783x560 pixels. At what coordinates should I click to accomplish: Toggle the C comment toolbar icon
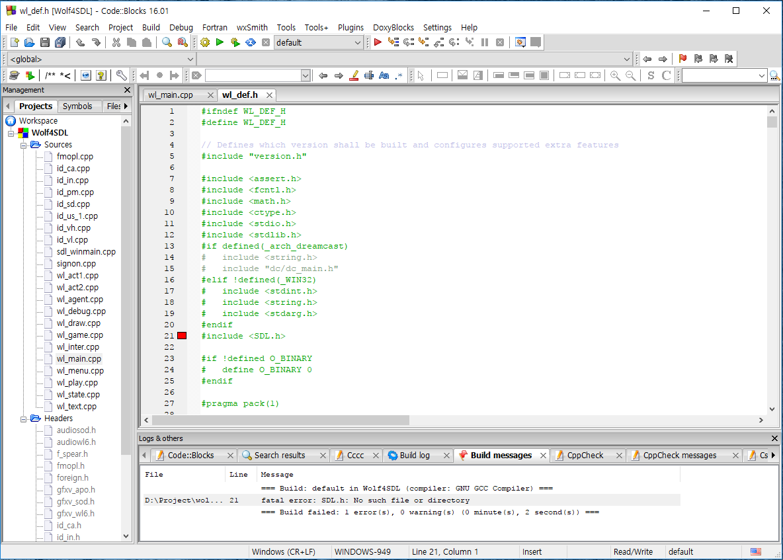(x=666, y=75)
